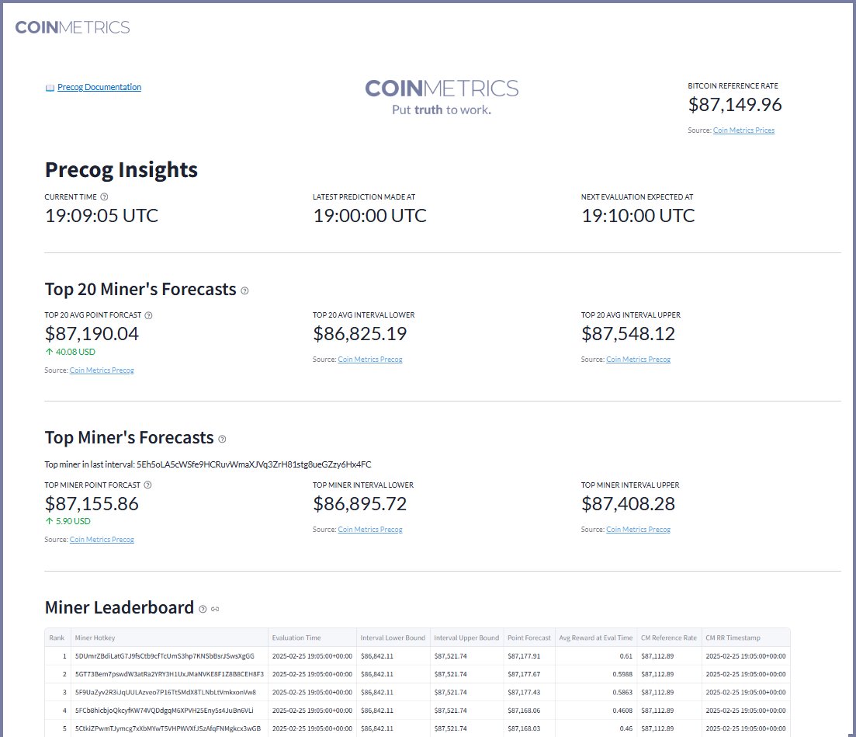
Task: Click the Avg Reward at Eval Time header
Action: click(594, 638)
